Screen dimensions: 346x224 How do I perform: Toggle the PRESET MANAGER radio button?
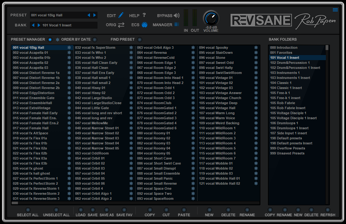point(50,40)
